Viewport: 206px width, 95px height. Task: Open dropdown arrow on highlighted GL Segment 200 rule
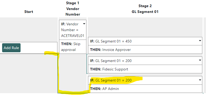(200, 80)
